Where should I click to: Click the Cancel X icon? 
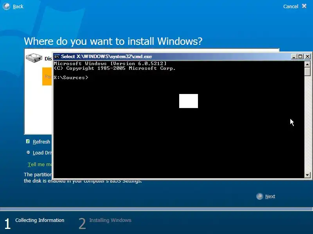304,6
